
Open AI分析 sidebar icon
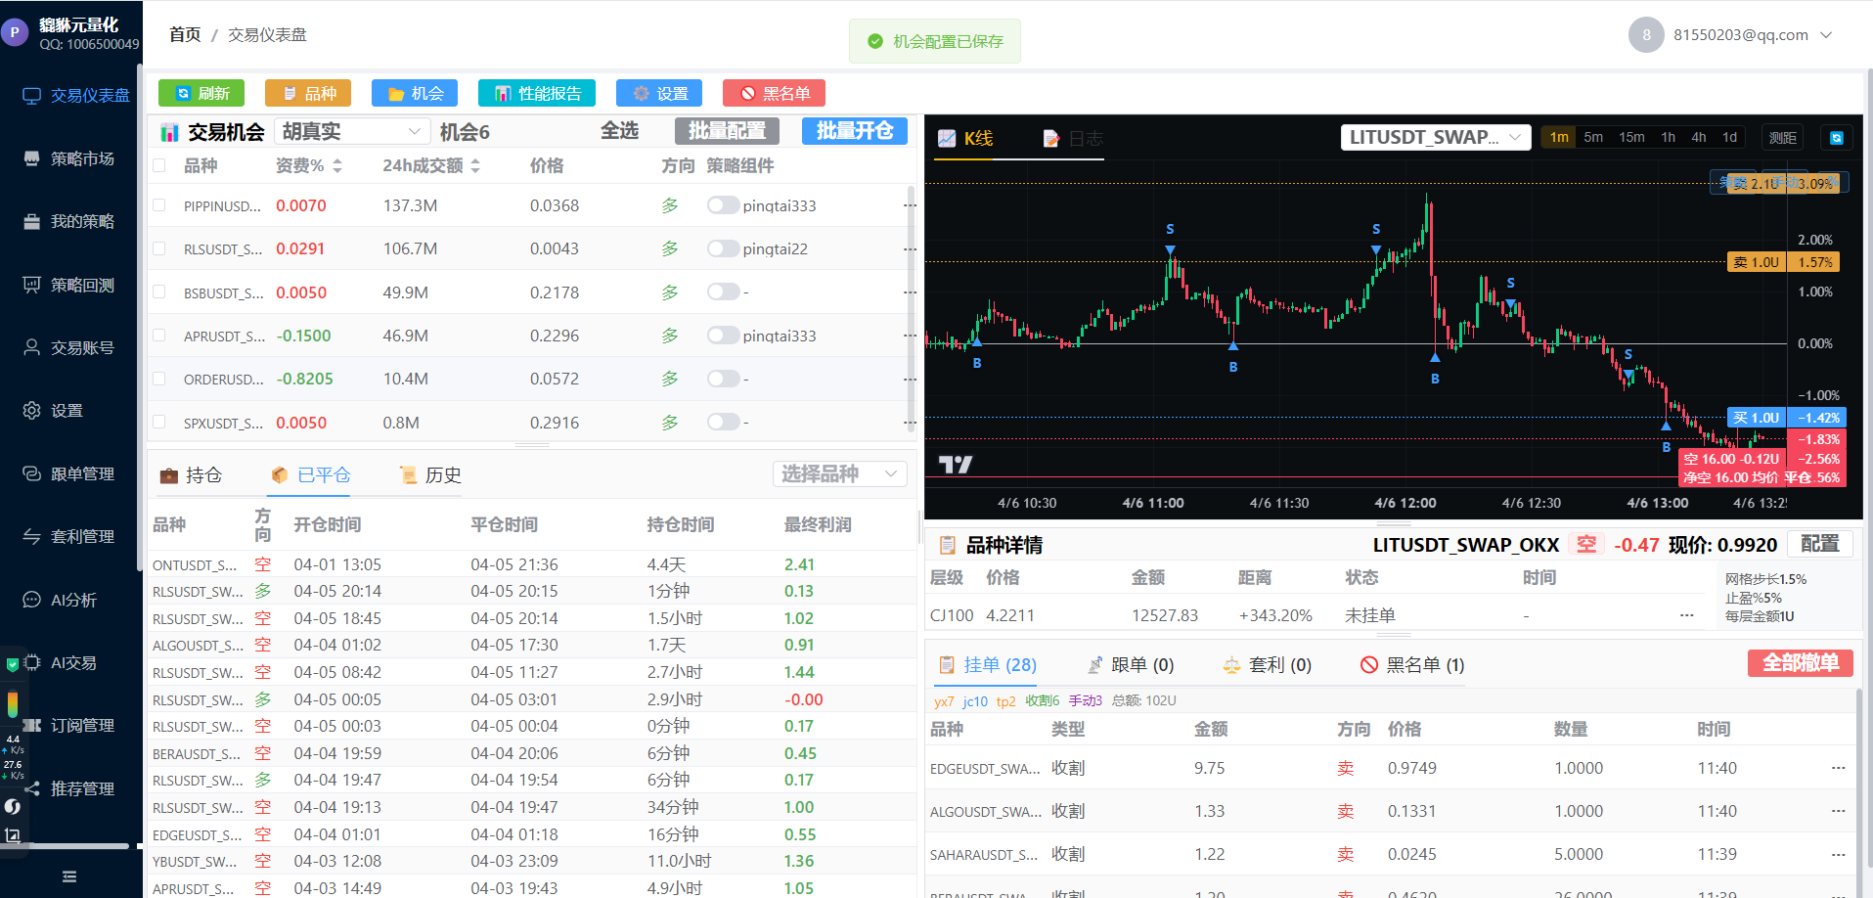(x=31, y=600)
